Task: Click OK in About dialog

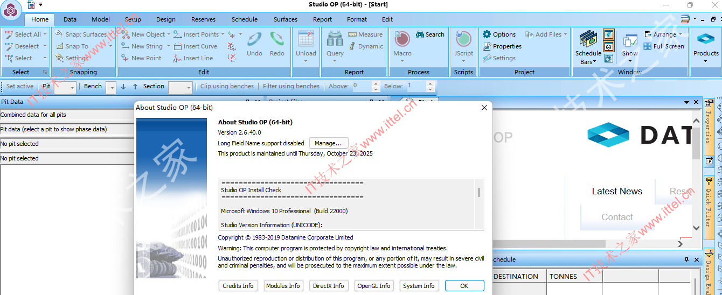Action: 464,286
